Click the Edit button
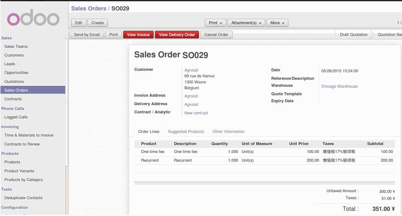The width and height of the screenshot is (402, 216). [x=78, y=22]
